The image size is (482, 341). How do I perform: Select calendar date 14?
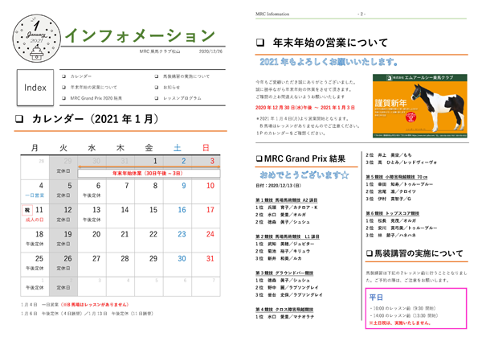click(125, 210)
